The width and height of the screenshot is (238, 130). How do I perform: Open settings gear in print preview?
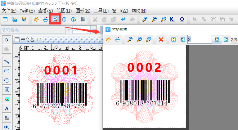(x=108, y=39)
